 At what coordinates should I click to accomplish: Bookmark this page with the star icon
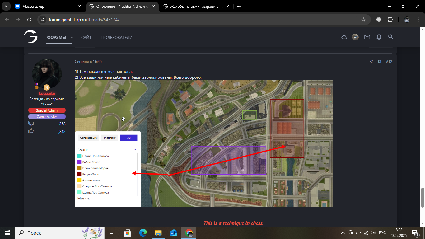[x=363, y=20]
